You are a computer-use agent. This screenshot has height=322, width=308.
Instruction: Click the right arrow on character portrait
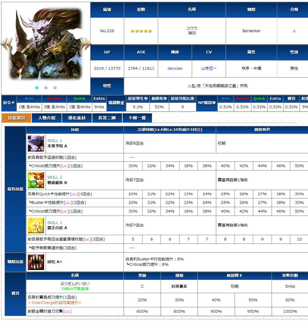point(85,44)
